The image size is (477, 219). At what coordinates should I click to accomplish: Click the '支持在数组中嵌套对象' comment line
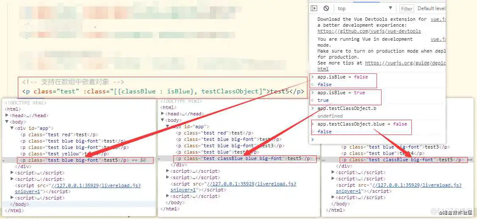pos(73,82)
